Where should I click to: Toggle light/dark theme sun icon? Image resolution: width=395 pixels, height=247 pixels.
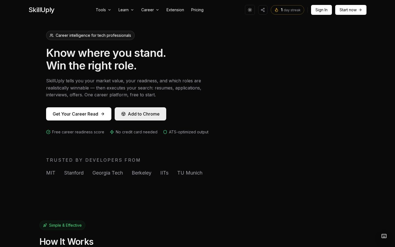pyautogui.click(x=250, y=10)
